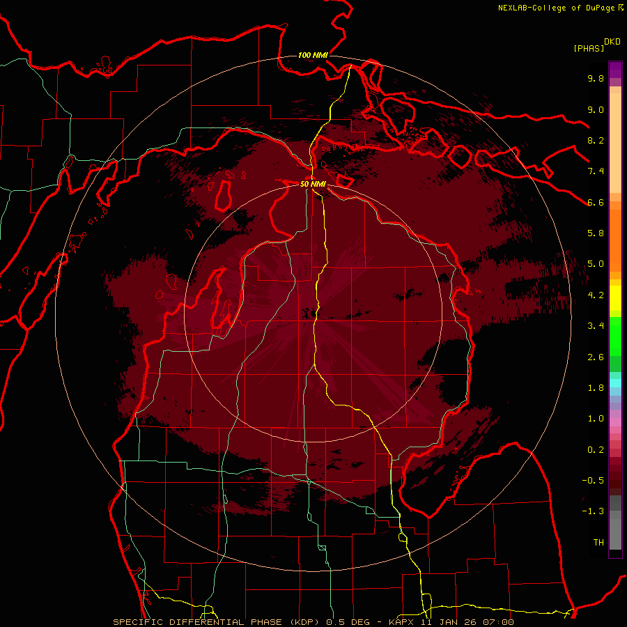Click the 1.0 legend value
Image resolution: width=627 pixels, height=627 pixels.
tap(596, 419)
